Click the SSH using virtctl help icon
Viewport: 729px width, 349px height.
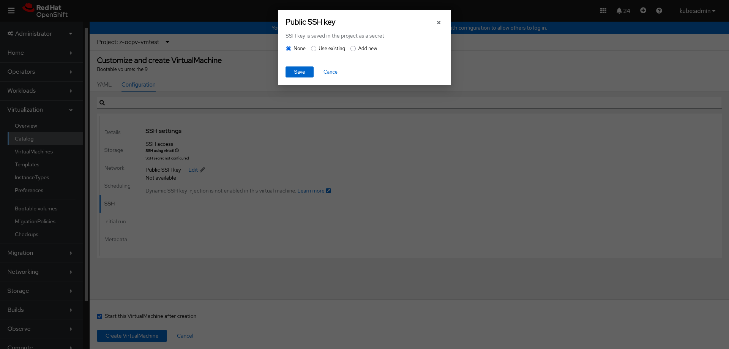[x=177, y=150]
